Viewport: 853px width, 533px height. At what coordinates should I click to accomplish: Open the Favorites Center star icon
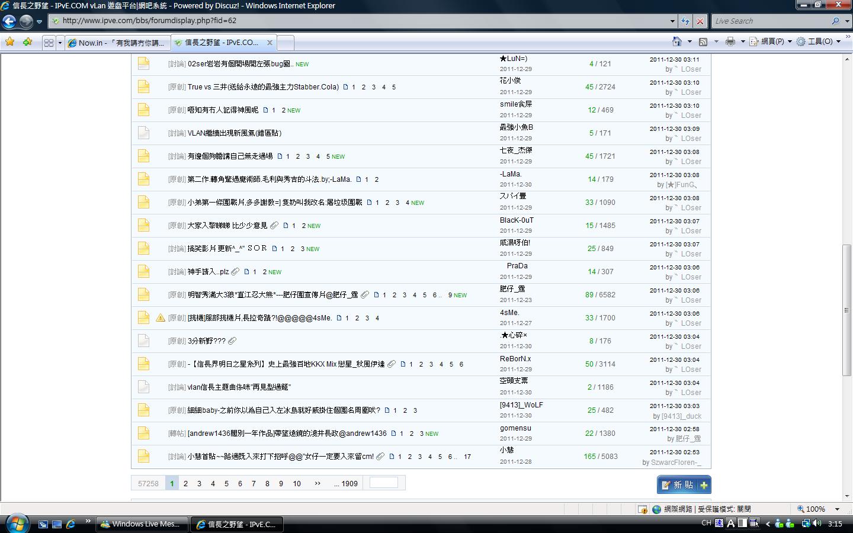pyautogui.click(x=9, y=42)
